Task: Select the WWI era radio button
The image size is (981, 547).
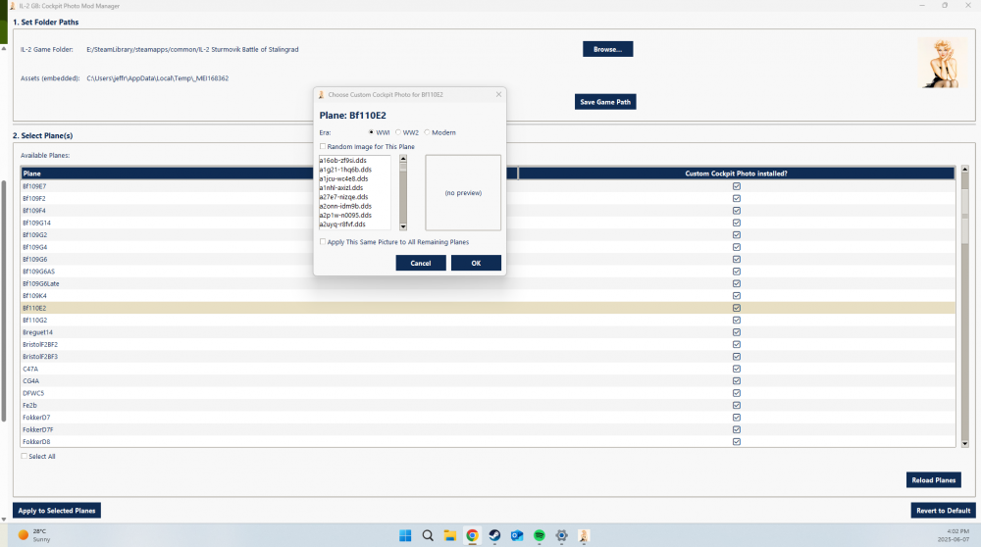Action: click(372, 132)
